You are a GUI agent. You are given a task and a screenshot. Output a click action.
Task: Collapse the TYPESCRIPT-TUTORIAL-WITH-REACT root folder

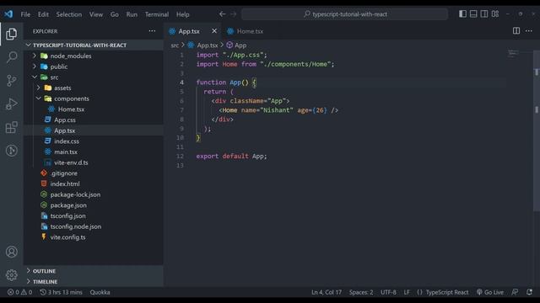tap(93, 45)
